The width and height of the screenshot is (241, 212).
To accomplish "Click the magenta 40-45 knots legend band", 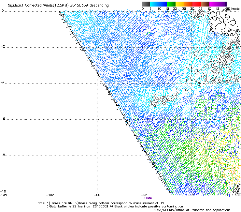I will [214, 4].
